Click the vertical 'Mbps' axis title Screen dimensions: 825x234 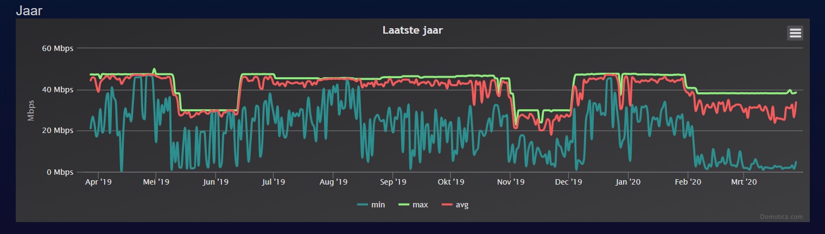[x=31, y=110]
